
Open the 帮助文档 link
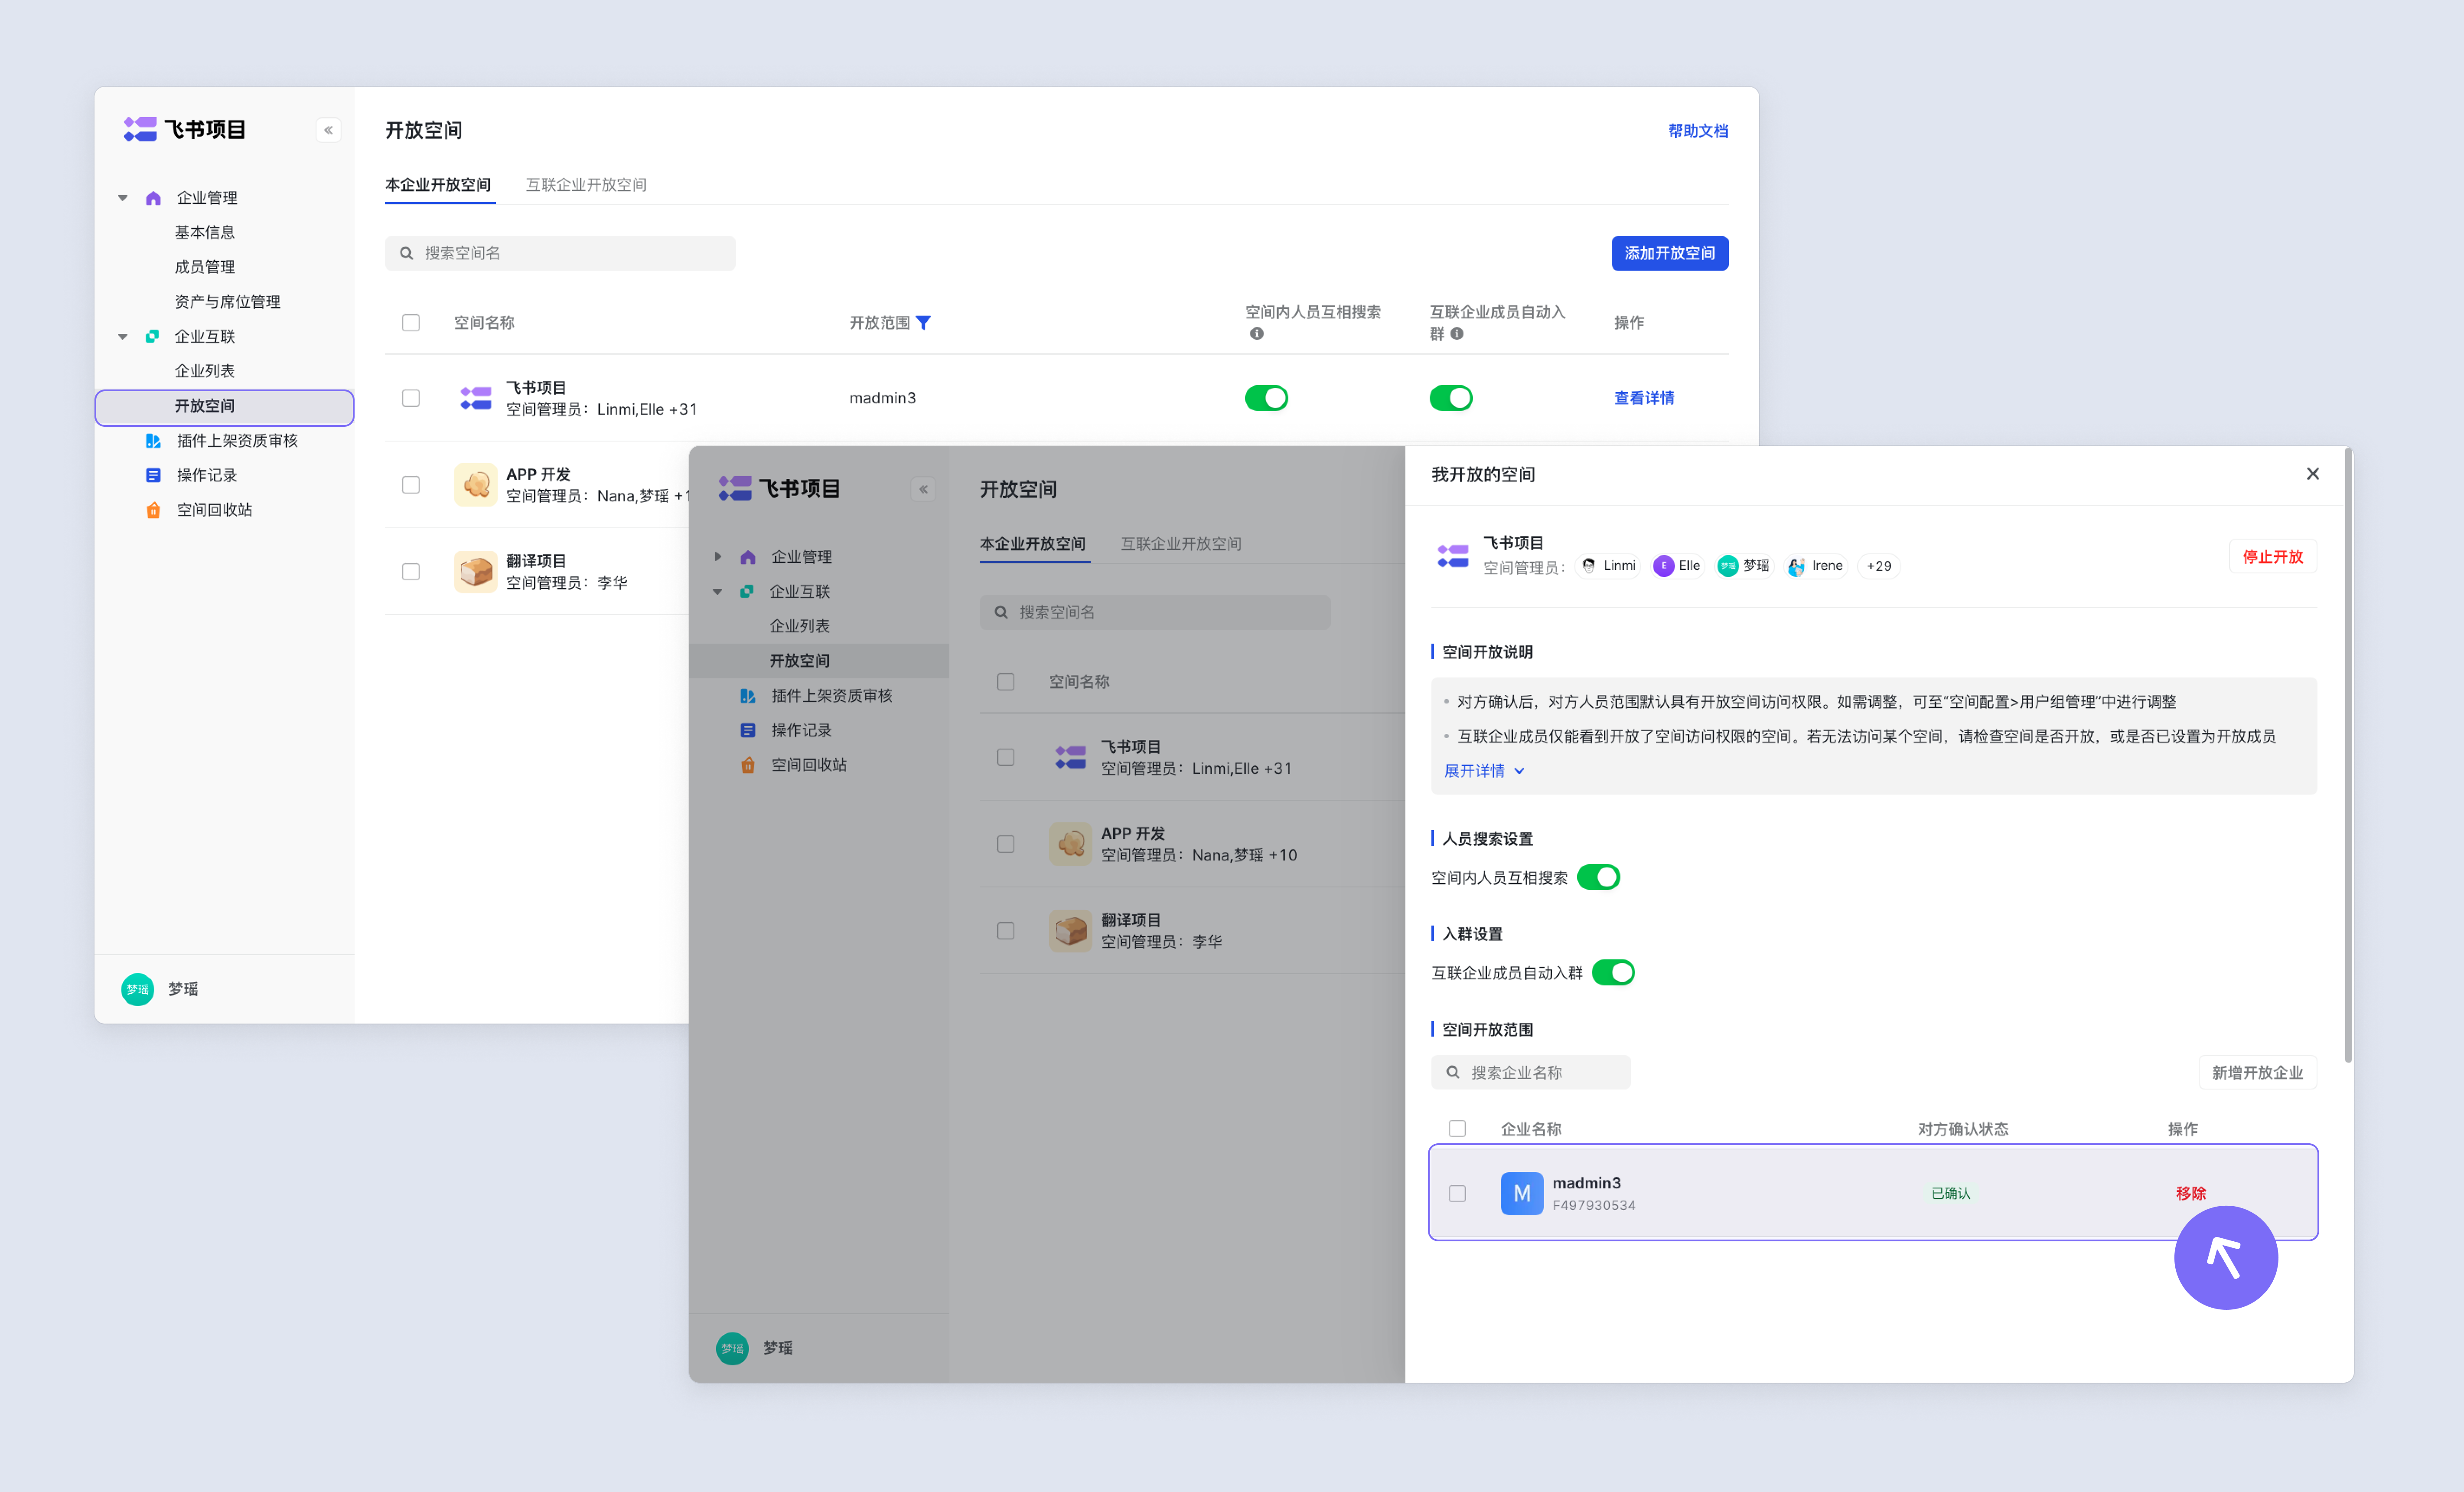pyautogui.click(x=1697, y=131)
